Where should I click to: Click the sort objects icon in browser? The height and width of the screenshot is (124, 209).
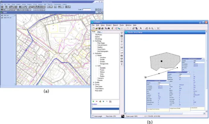tap(110, 101)
